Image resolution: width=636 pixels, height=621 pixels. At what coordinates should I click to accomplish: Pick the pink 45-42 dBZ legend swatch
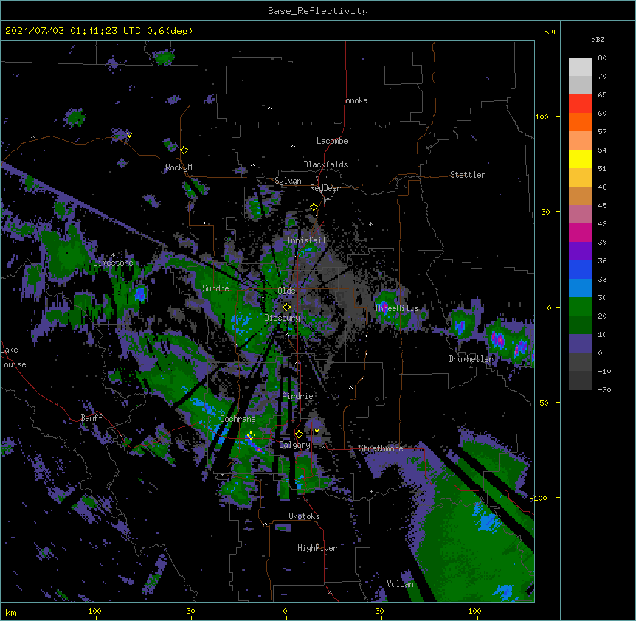click(580, 215)
